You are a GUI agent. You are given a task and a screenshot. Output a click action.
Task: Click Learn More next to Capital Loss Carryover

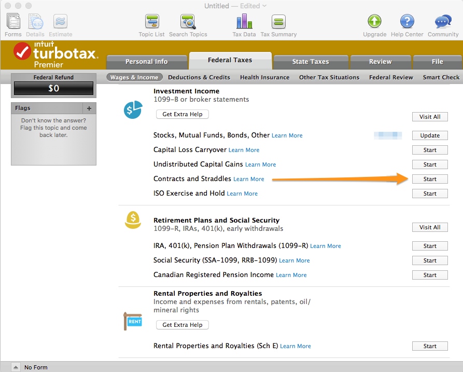pyautogui.click(x=244, y=150)
